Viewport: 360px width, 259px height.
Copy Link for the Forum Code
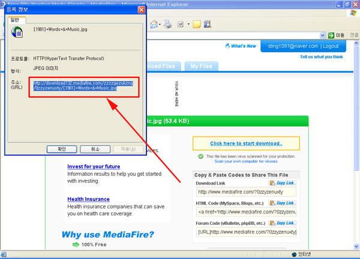click(282, 223)
